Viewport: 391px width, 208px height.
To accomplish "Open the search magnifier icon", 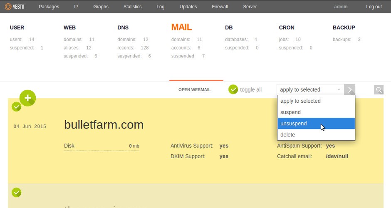I will pos(379,90).
